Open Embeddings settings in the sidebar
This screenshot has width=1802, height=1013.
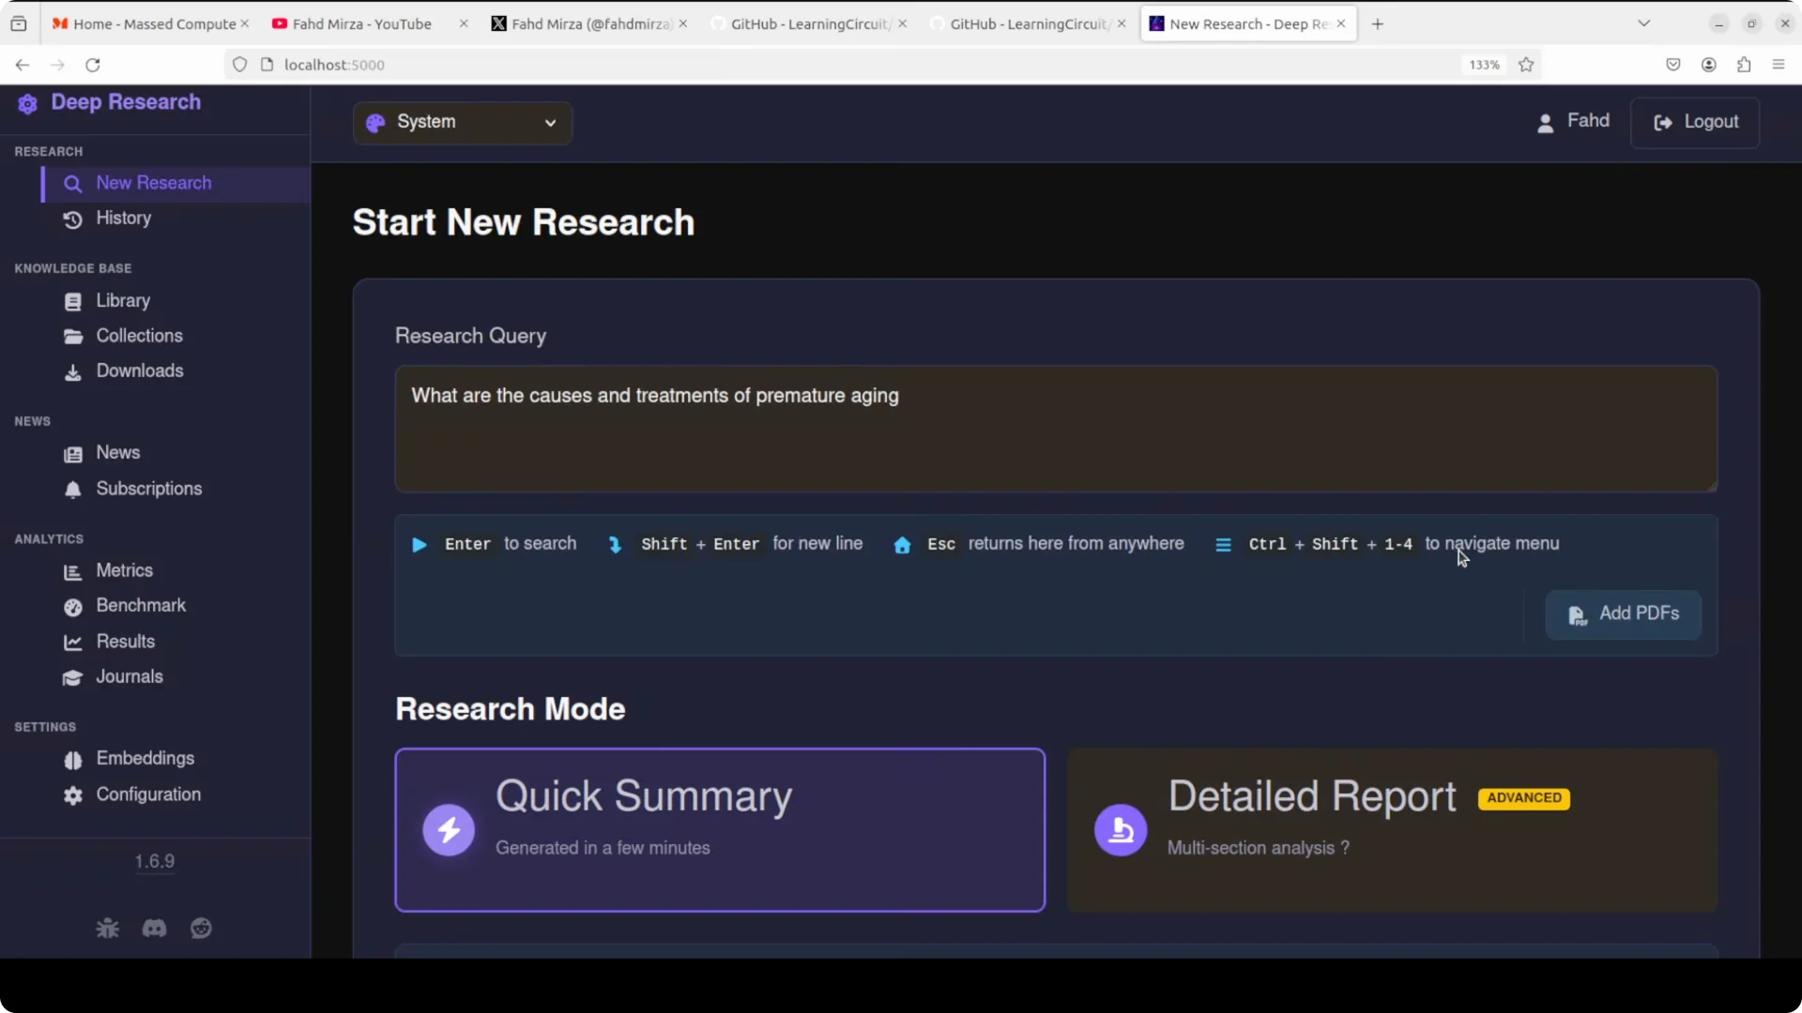pyautogui.click(x=176, y=759)
